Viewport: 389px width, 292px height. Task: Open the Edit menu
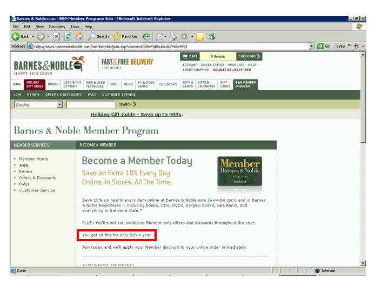(27, 26)
